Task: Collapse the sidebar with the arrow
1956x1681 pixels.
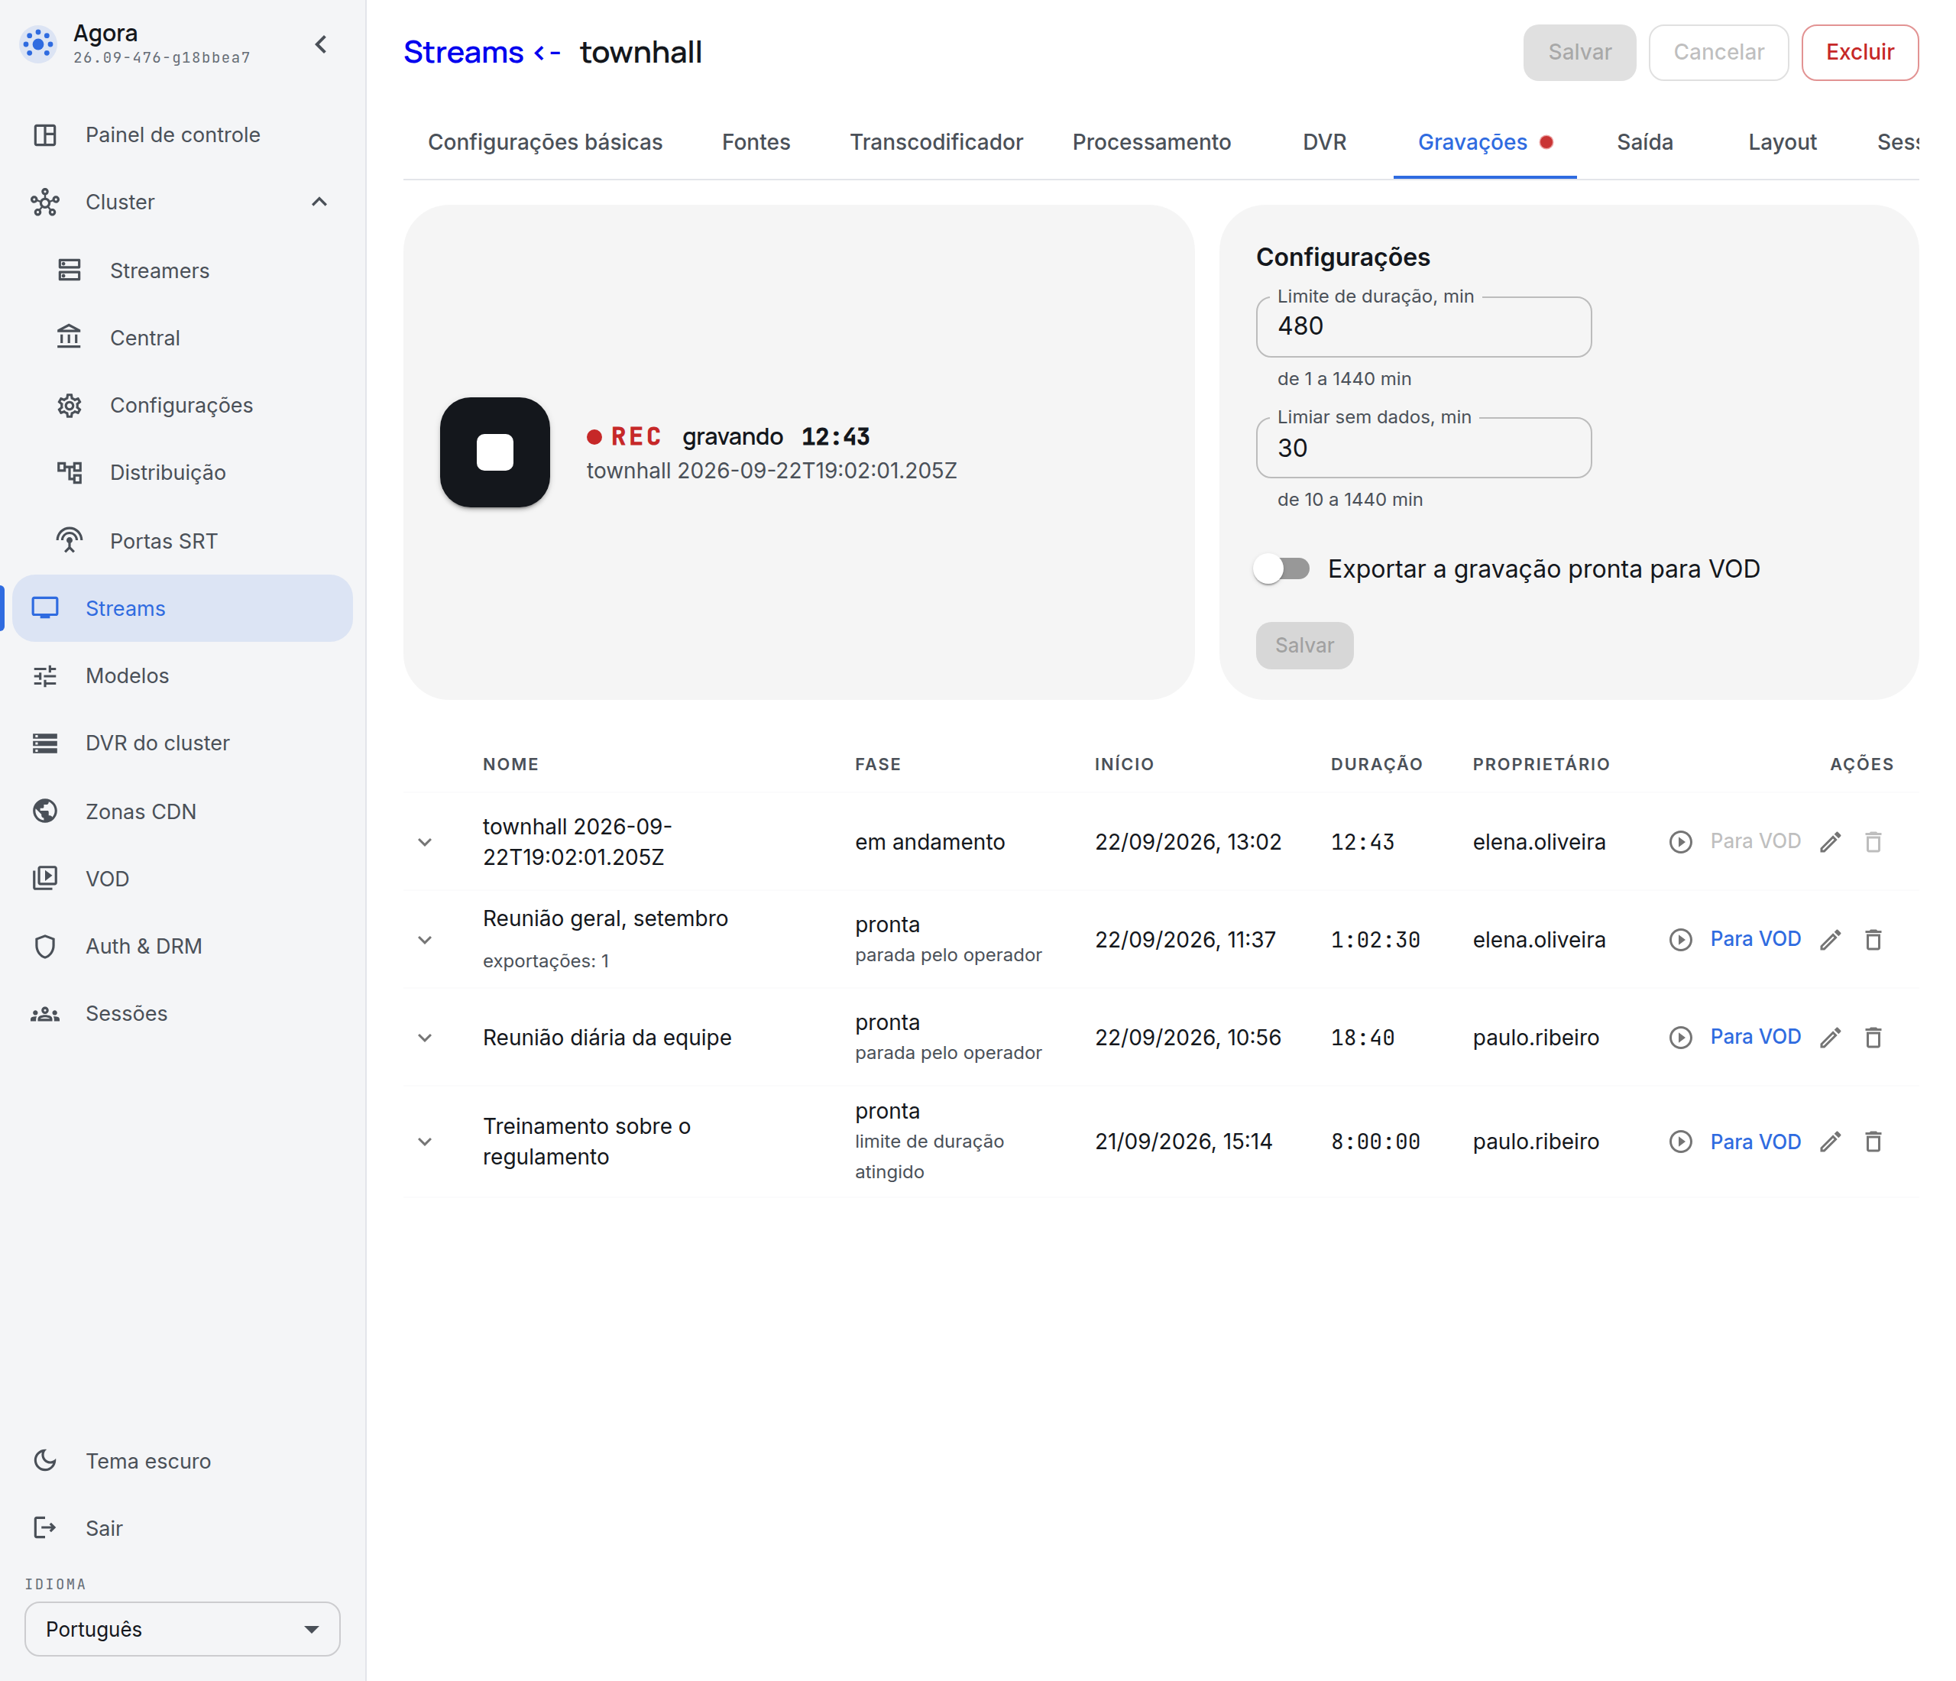Action: 321,44
